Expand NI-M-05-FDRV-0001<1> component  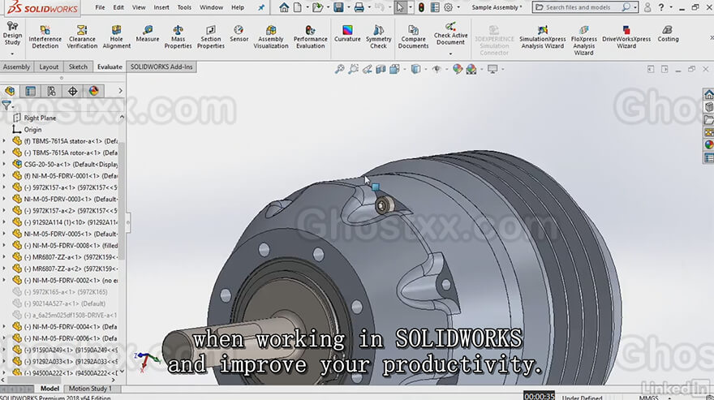4,176
